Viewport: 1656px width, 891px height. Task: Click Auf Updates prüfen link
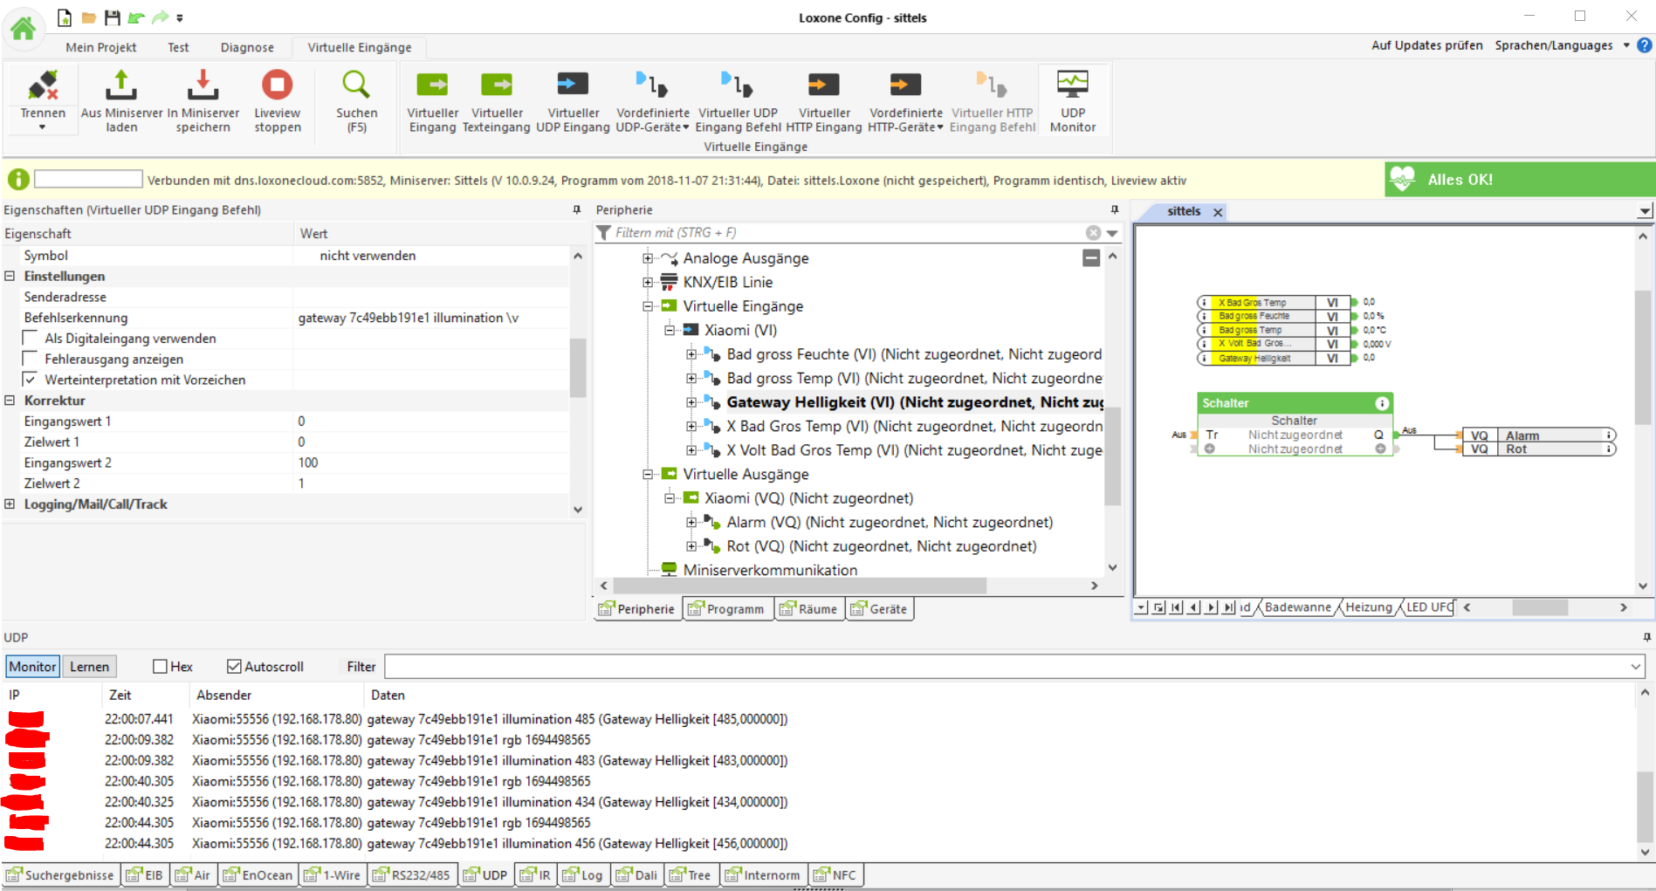(x=1426, y=45)
